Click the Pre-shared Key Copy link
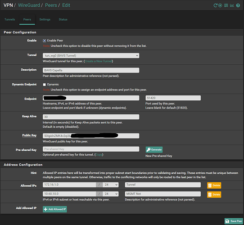Viewport: 244px width, 225px height. coord(99,155)
